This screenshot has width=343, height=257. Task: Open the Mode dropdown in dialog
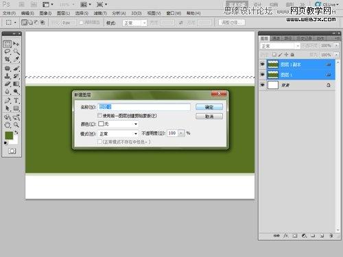click(x=118, y=134)
